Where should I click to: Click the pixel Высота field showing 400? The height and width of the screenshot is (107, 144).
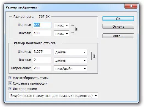tap(42, 33)
